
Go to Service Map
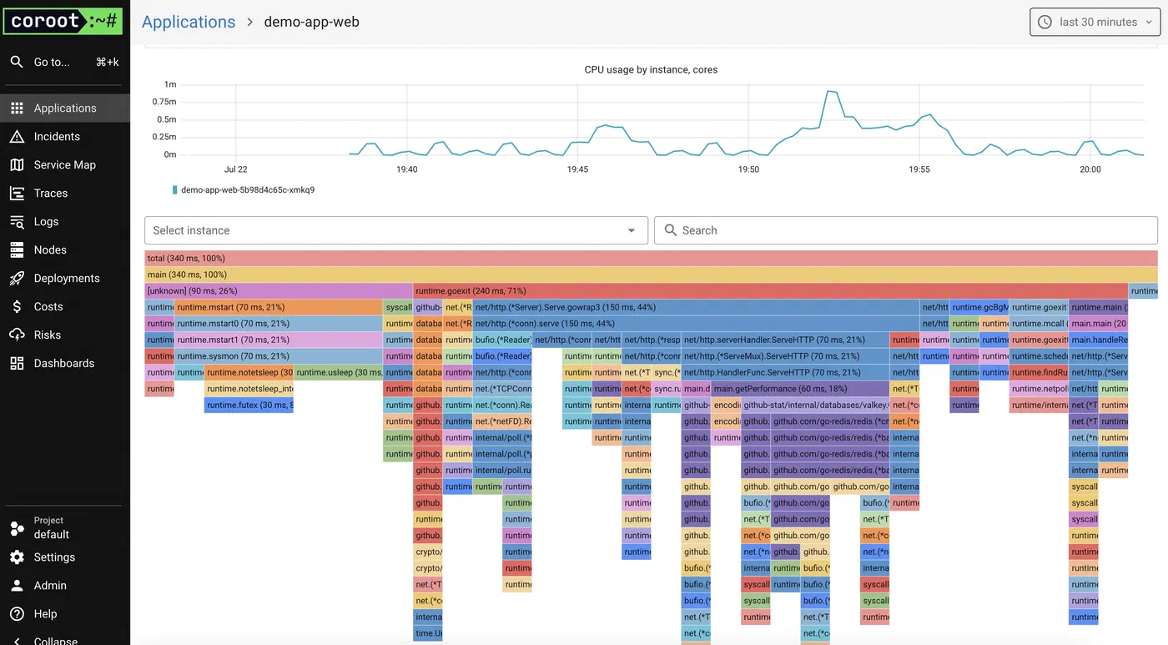(x=65, y=164)
